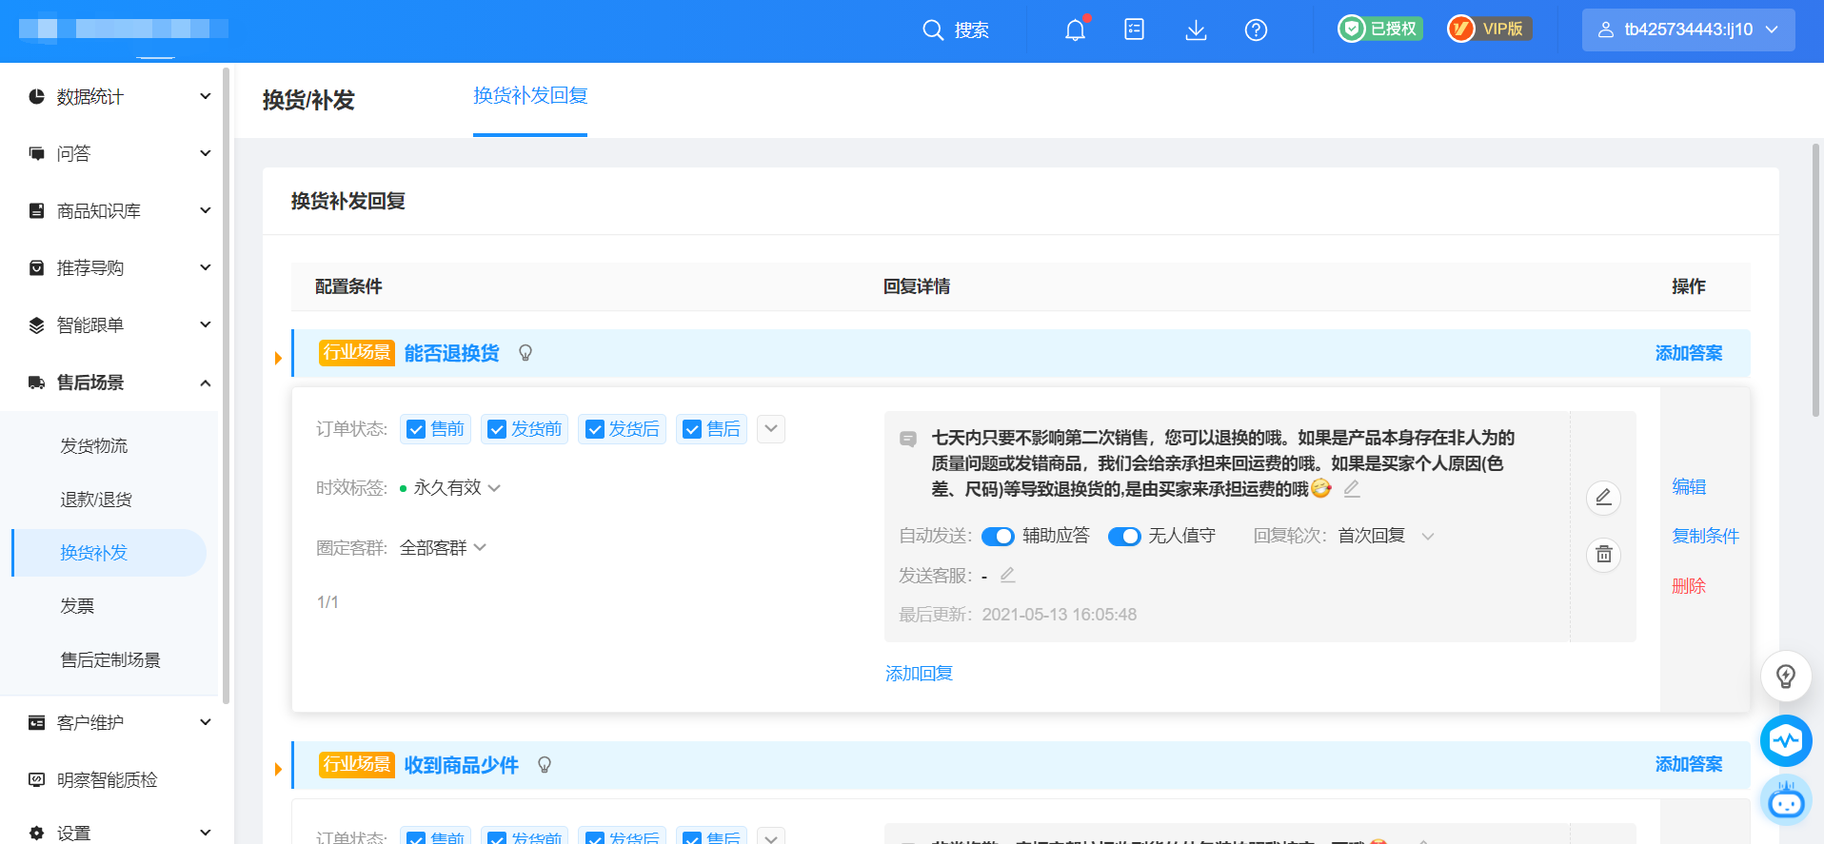The height and width of the screenshot is (844, 1824).
Task: Uncheck 售前 in 能否退换货 order status
Action: coord(416,429)
